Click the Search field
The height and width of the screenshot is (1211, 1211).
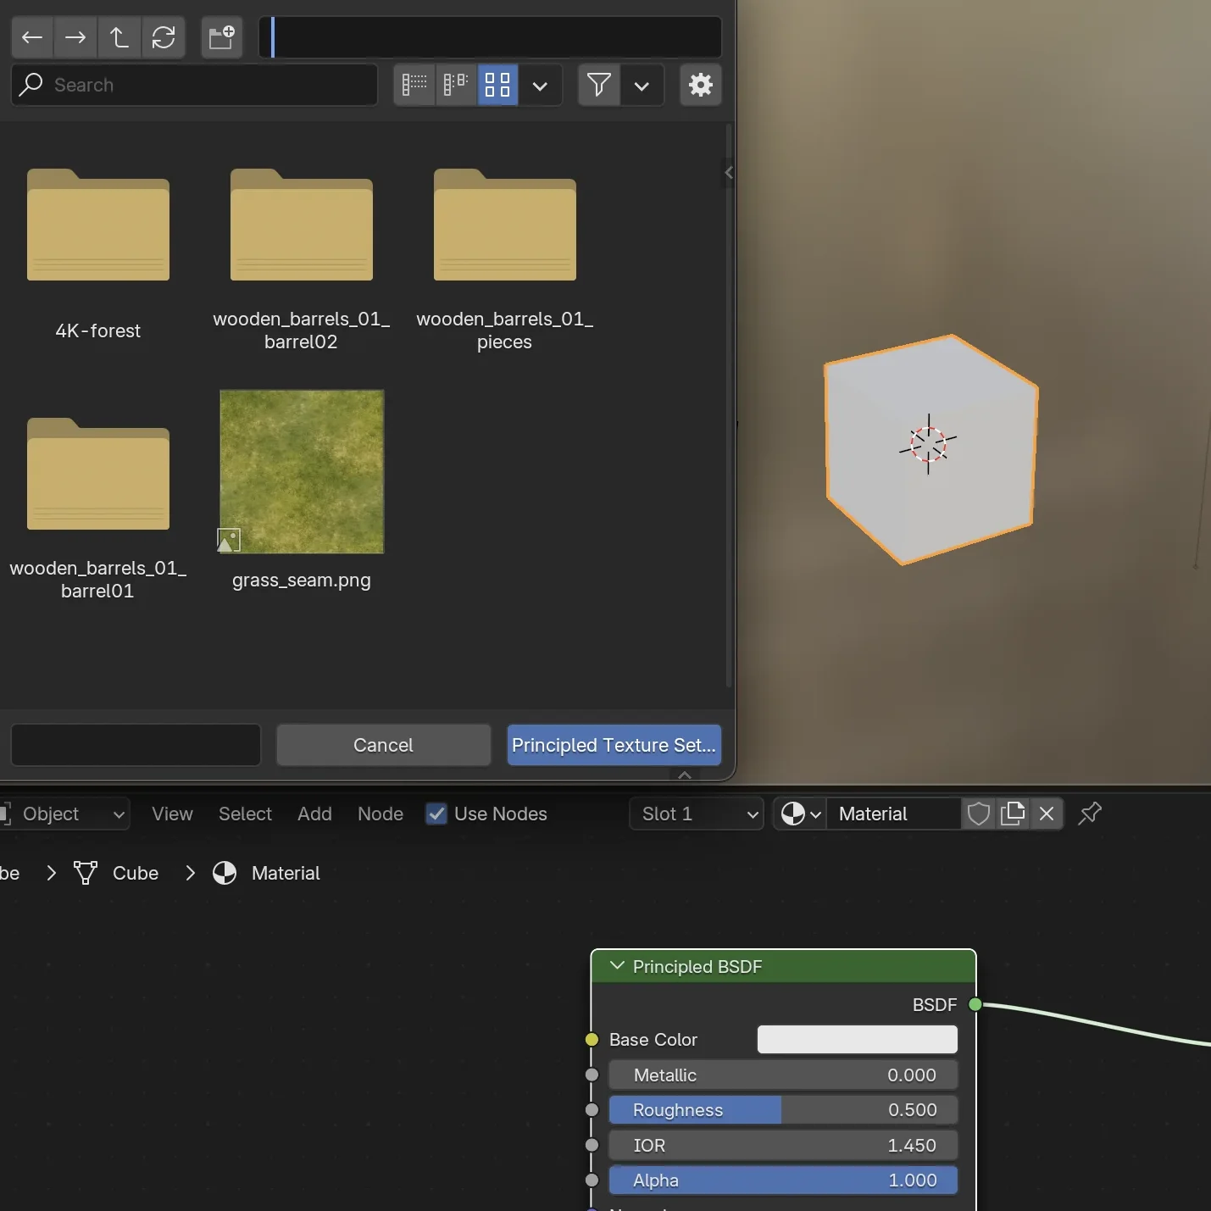[x=194, y=85]
